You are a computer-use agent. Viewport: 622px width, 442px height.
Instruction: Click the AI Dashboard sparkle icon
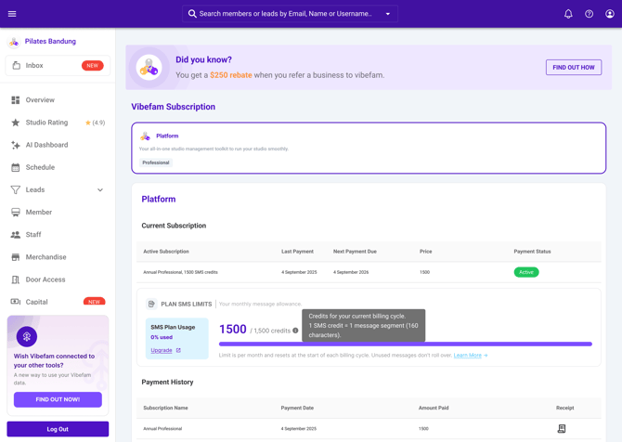pos(16,145)
